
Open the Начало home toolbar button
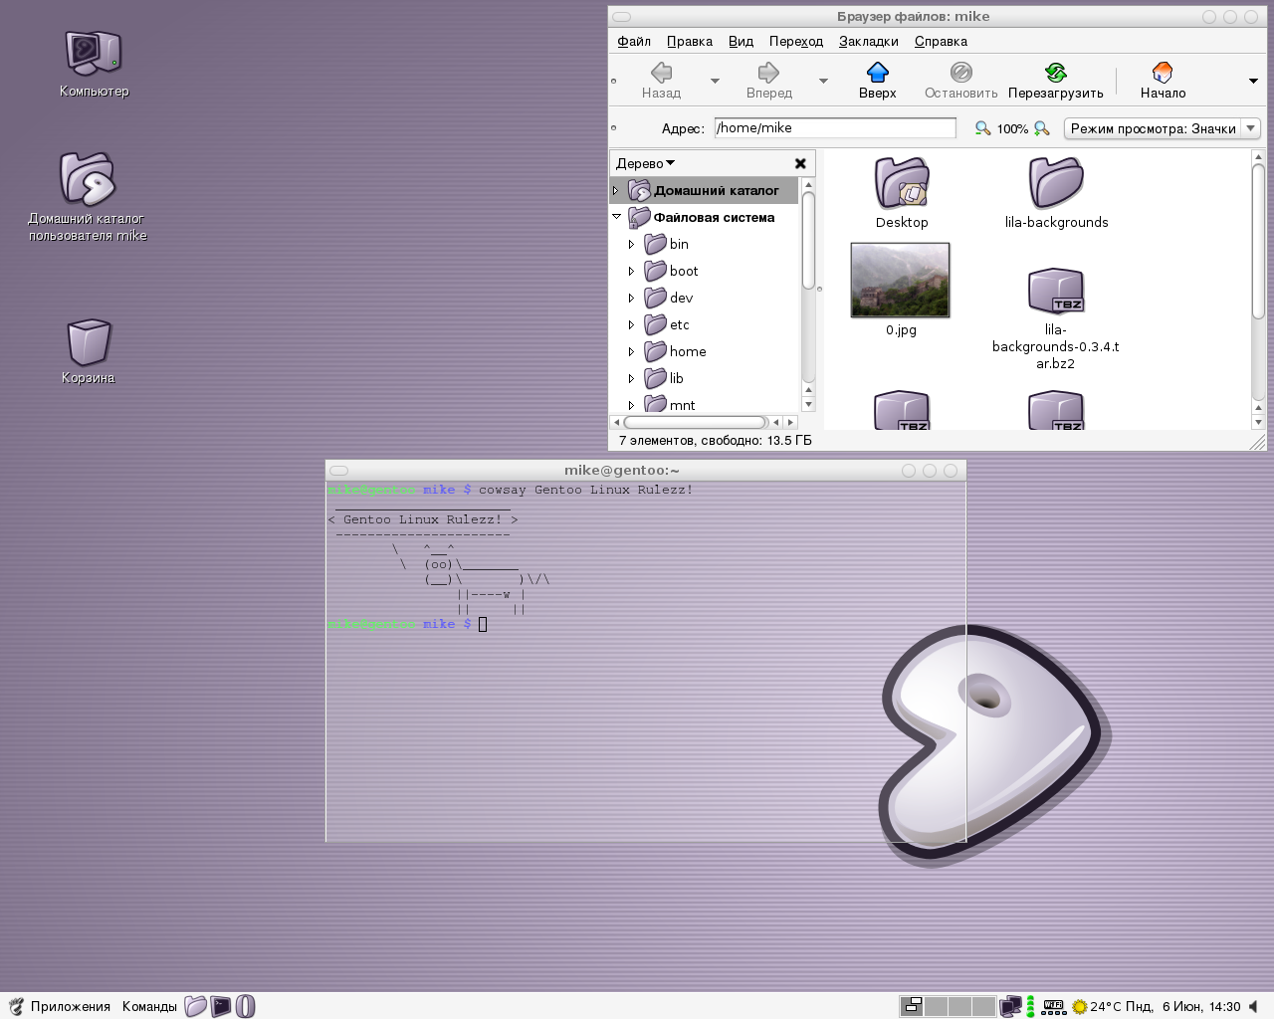pos(1163,81)
